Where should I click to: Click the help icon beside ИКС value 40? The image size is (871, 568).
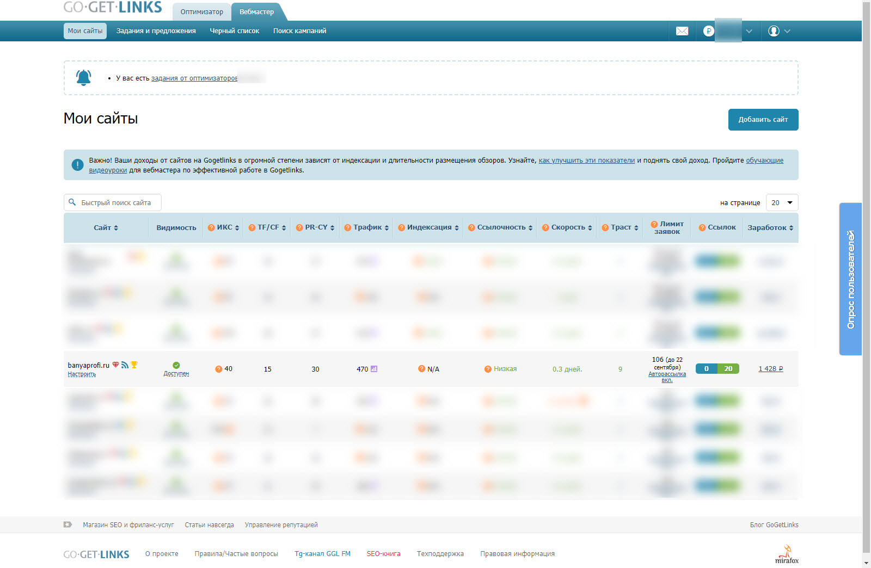[x=219, y=369]
